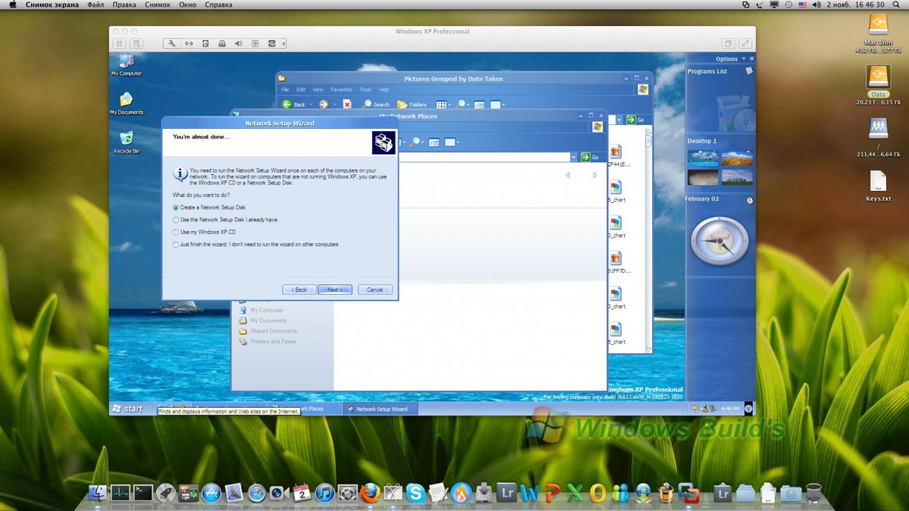Open File menu in Pictures window

285,90
